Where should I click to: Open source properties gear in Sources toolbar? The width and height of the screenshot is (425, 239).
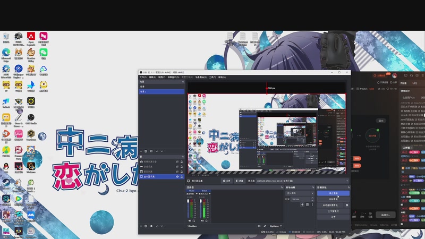(151, 226)
